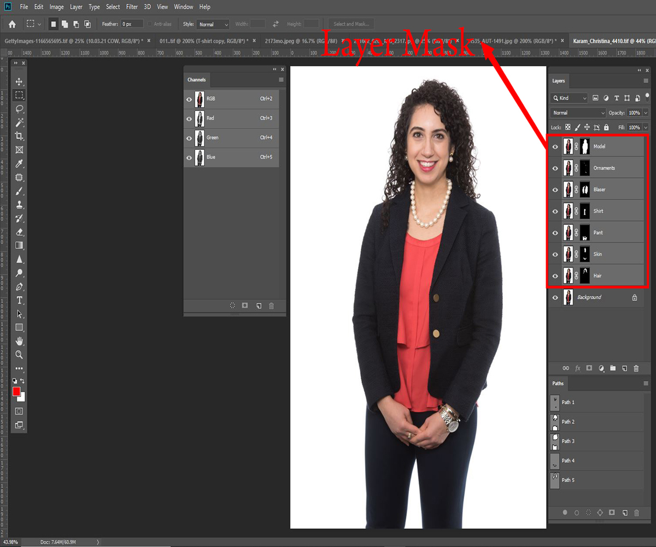Select the Eyedropper tool
Screen dimensions: 656x547
click(19, 164)
